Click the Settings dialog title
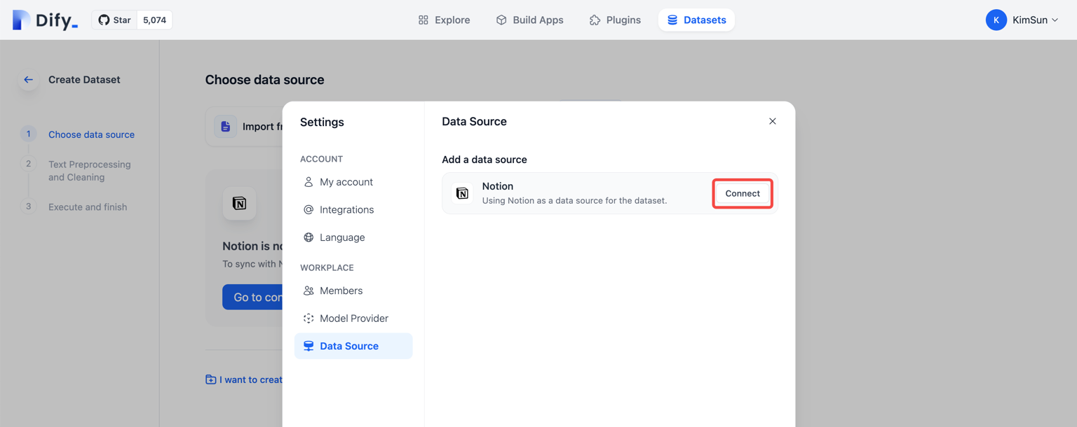 (x=322, y=122)
